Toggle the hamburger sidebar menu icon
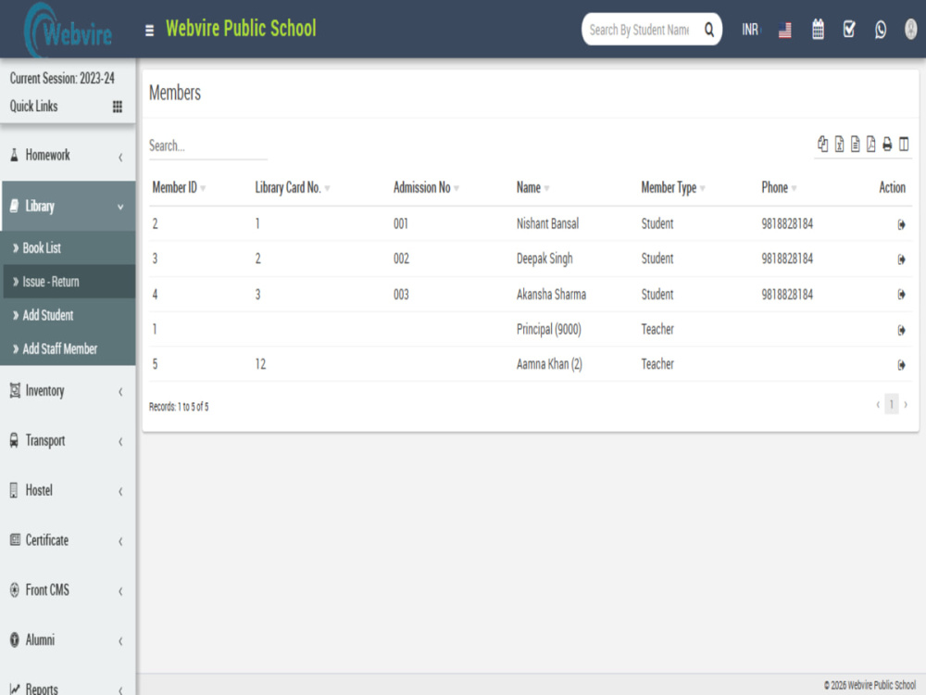The width and height of the screenshot is (926, 695). coord(149,30)
